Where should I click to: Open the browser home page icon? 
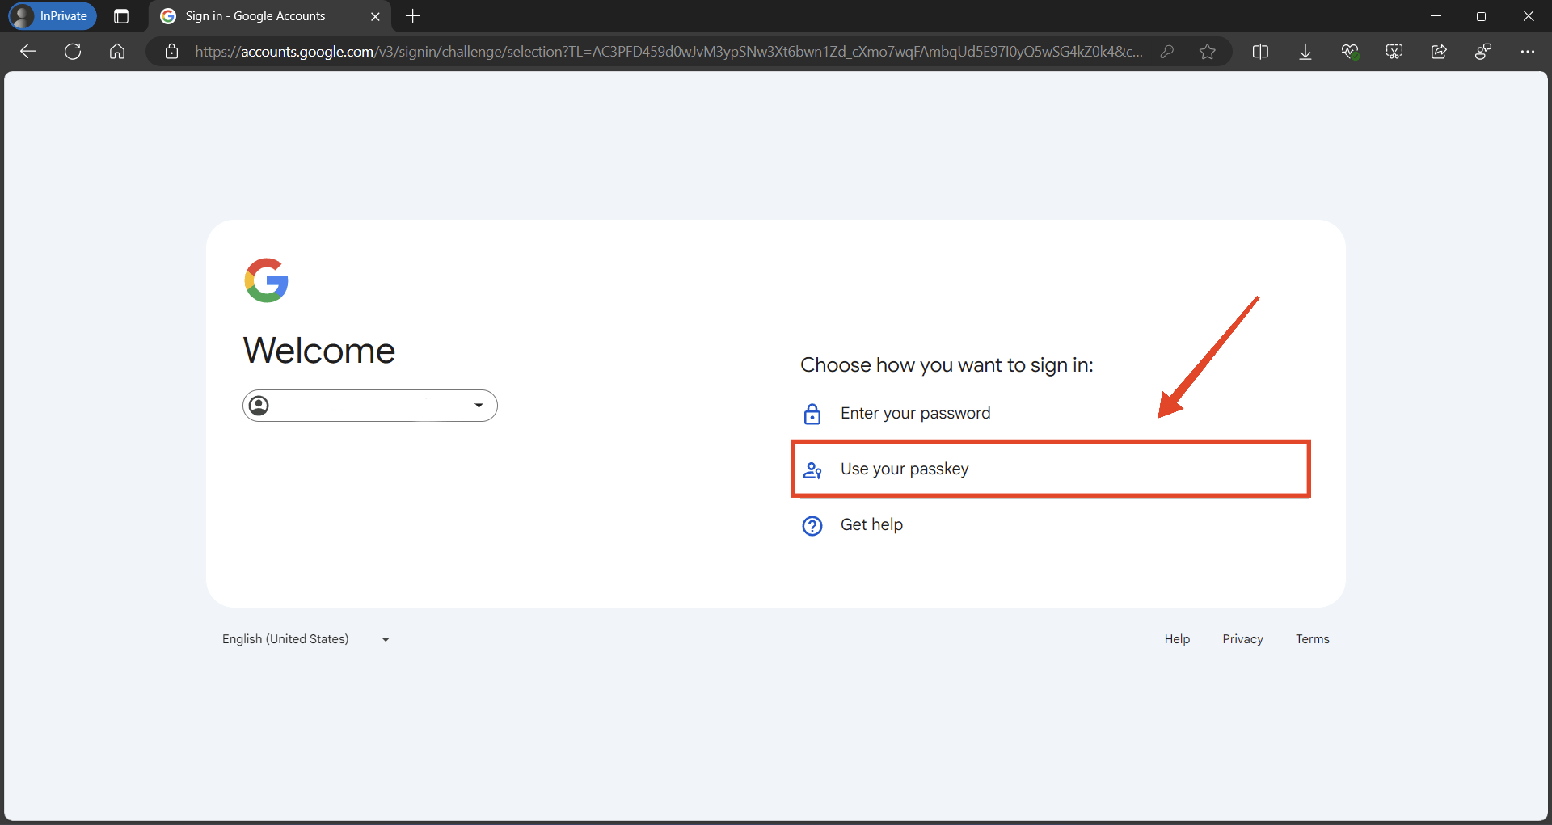(117, 52)
